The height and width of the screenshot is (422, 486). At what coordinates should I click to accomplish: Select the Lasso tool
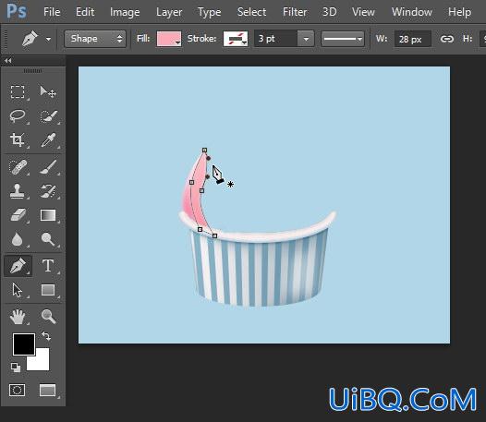point(18,115)
